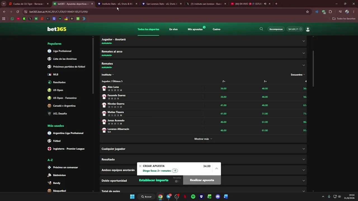
Task: Switch to En vivo tab
Action: (173, 29)
